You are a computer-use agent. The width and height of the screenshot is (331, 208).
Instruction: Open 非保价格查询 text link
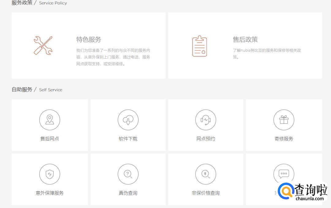206,193
